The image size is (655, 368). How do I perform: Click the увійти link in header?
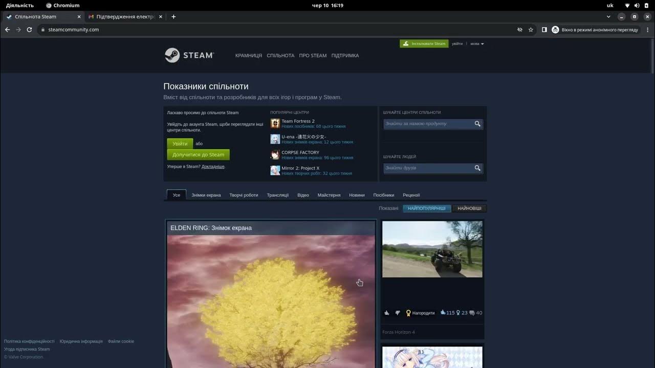(457, 44)
